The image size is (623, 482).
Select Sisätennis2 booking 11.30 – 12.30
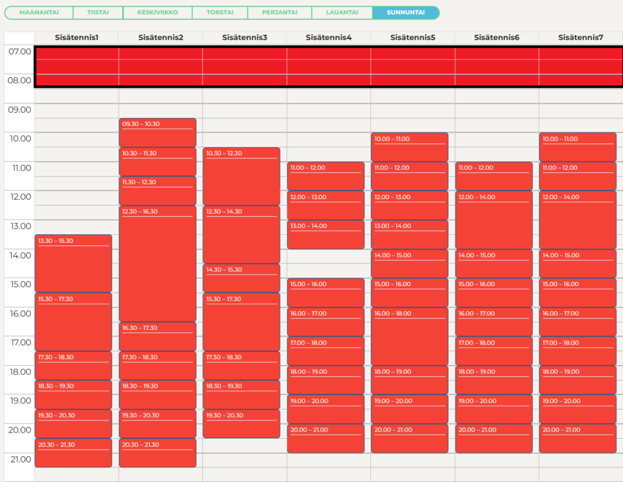pos(158,190)
